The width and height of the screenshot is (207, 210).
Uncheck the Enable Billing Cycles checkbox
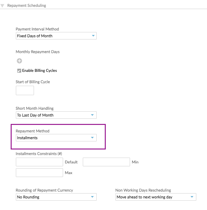point(19,71)
